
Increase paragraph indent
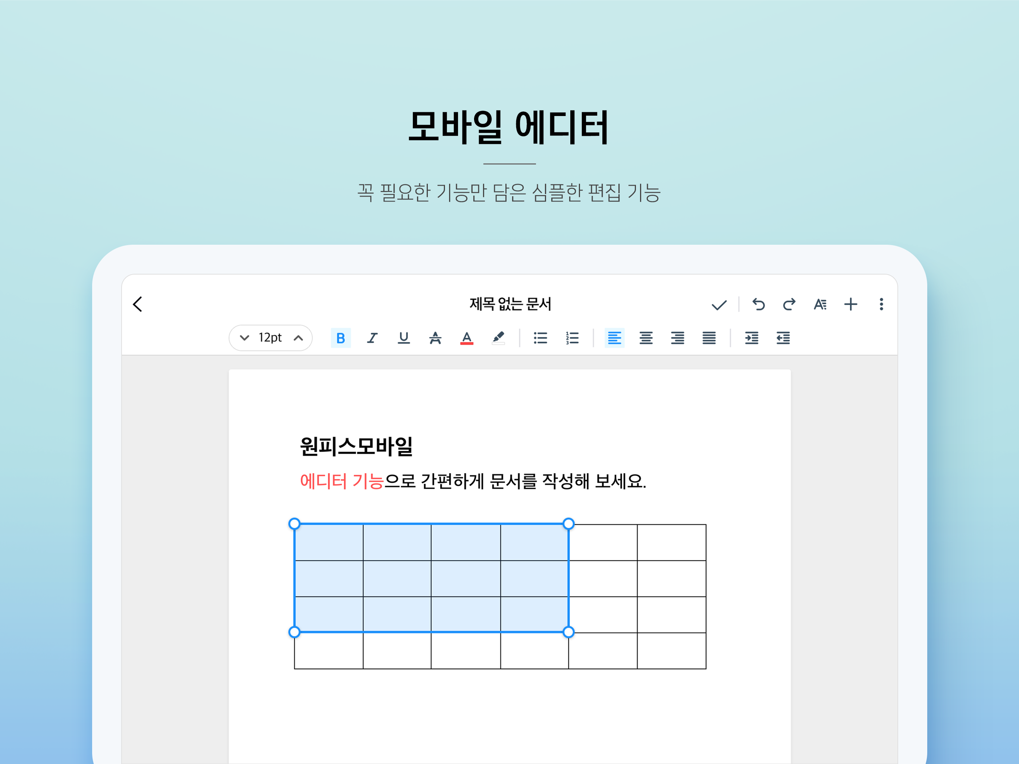coord(751,338)
